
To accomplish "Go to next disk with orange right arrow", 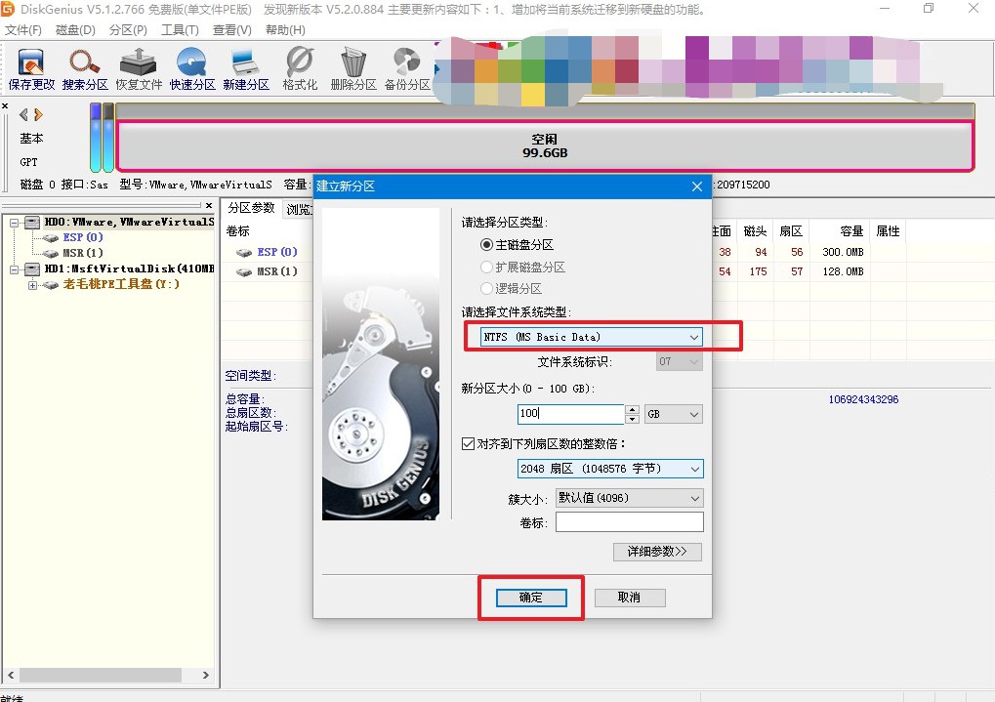I will click(x=39, y=114).
